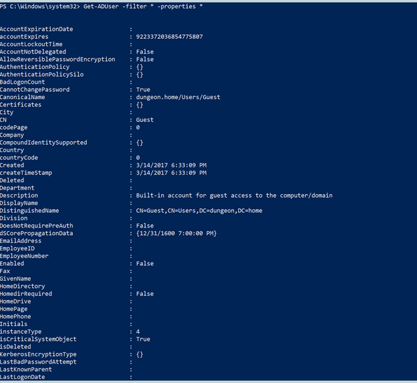The image size is (417, 383).
Task: Click the KerberosEncryptionType property name
Action: pos(38,354)
